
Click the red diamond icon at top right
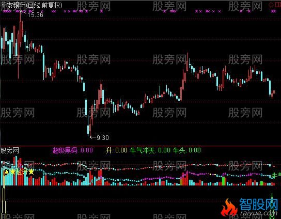(x=271, y=5)
